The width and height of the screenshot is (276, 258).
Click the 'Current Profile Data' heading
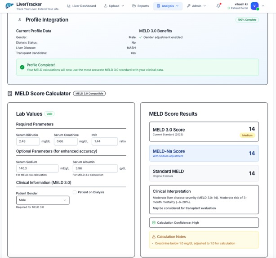coord(34,31)
